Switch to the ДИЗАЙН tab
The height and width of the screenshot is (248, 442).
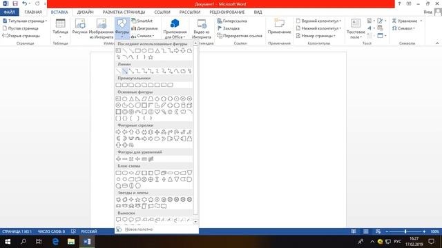(85, 12)
